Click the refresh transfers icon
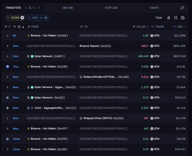This screenshot has width=192, height=156. click(182, 8)
